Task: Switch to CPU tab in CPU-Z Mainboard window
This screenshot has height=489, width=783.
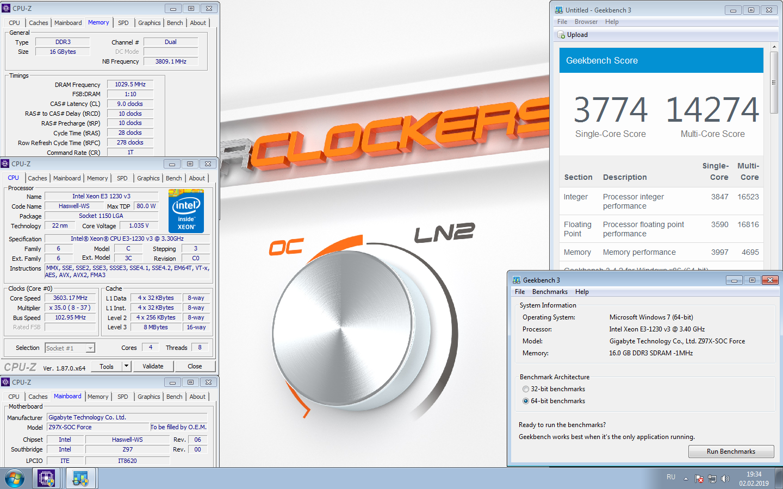Action: click(x=14, y=397)
